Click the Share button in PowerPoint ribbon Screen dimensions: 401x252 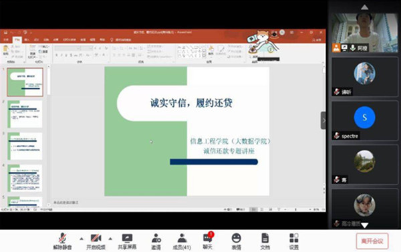coord(317,39)
